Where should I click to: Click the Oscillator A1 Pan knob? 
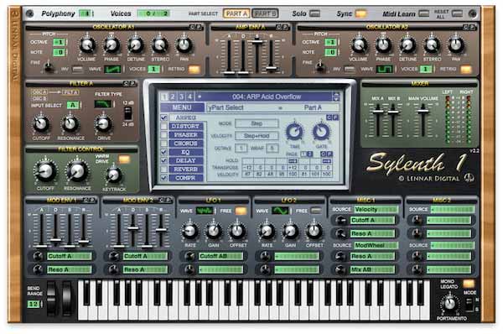184,45
